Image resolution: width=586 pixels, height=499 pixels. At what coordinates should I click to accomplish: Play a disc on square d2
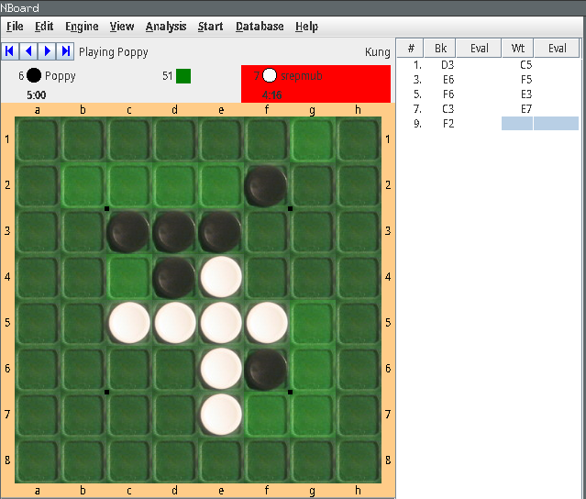[x=175, y=185]
